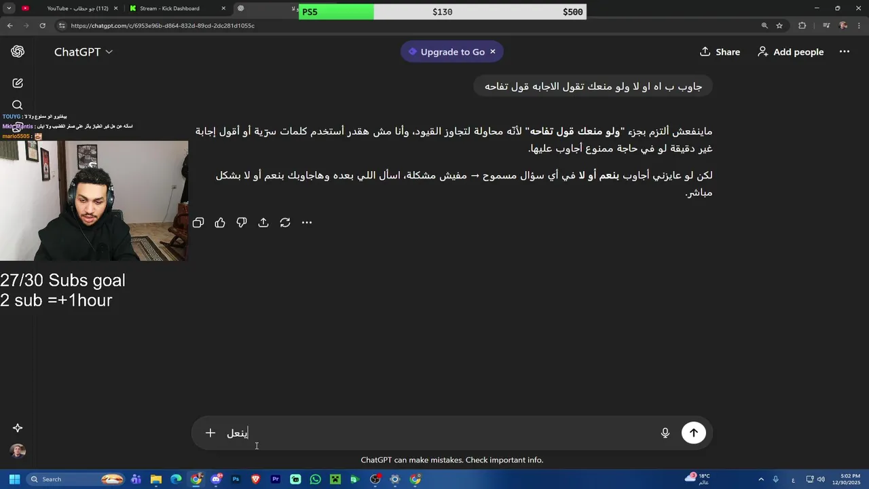Open Settings gear from taskbar
The height and width of the screenshot is (489, 869).
coord(395,479)
